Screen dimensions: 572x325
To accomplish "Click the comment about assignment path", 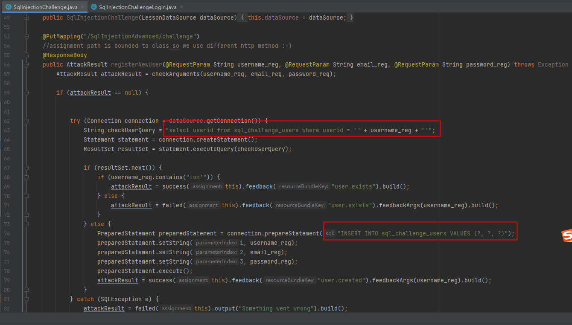I will pos(167,46).
